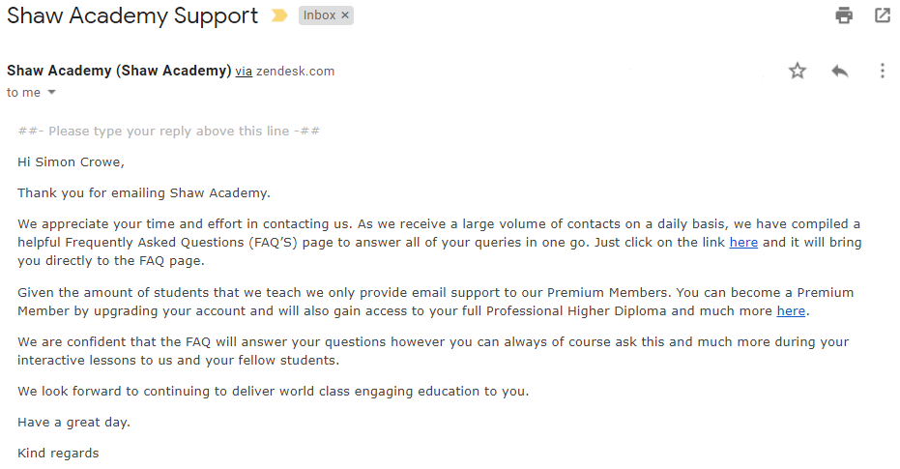Viewport: 900px width, 469px height.
Task: Reply using the arrow icon
Action: [x=840, y=71]
